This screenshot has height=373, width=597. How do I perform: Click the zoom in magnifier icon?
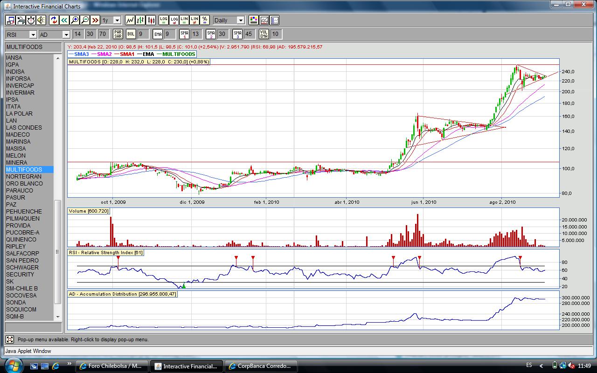(x=75, y=20)
